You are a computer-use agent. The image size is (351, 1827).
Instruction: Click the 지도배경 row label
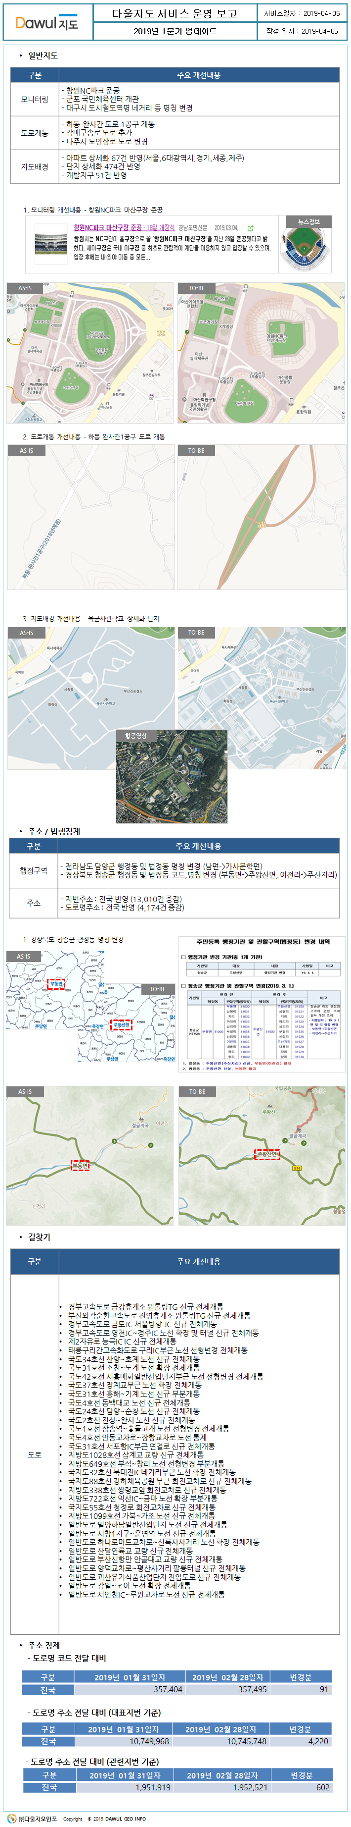coord(34,166)
